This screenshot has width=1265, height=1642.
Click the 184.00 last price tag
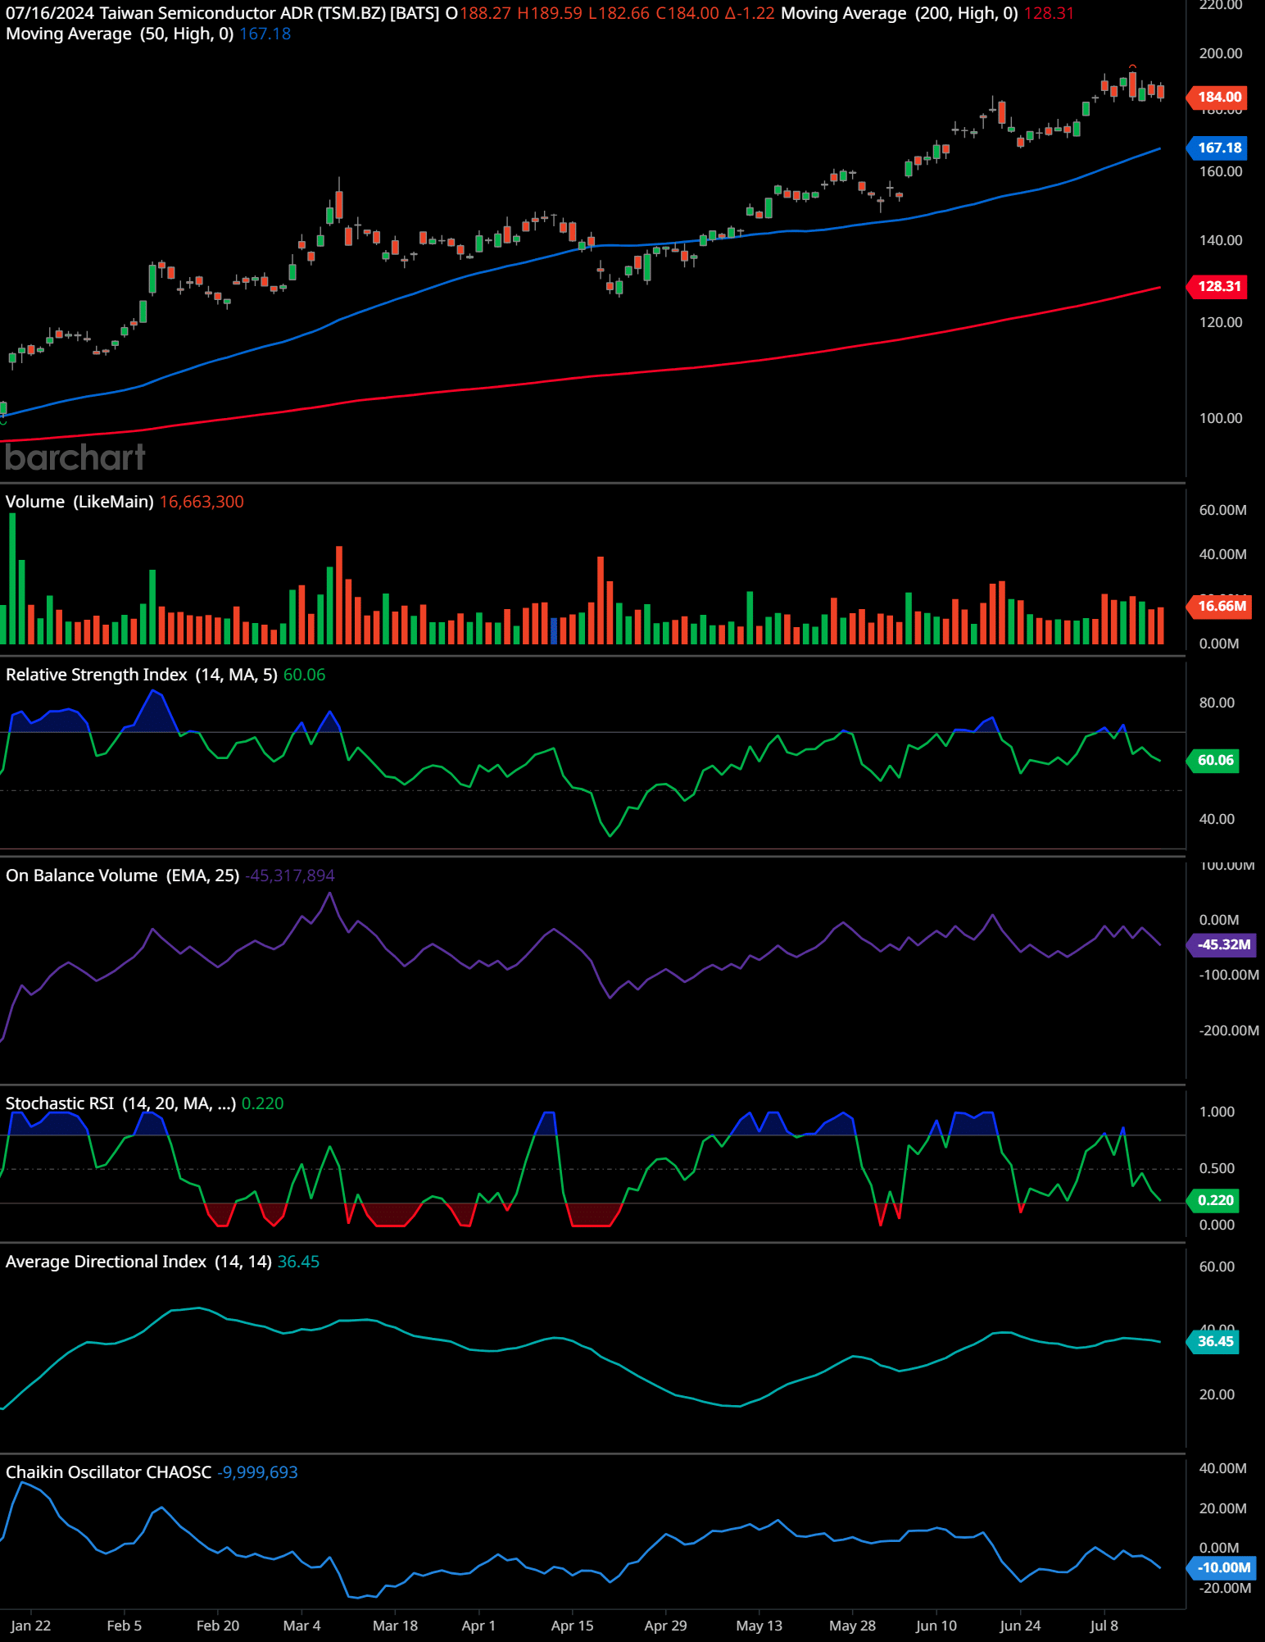click(x=1218, y=97)
